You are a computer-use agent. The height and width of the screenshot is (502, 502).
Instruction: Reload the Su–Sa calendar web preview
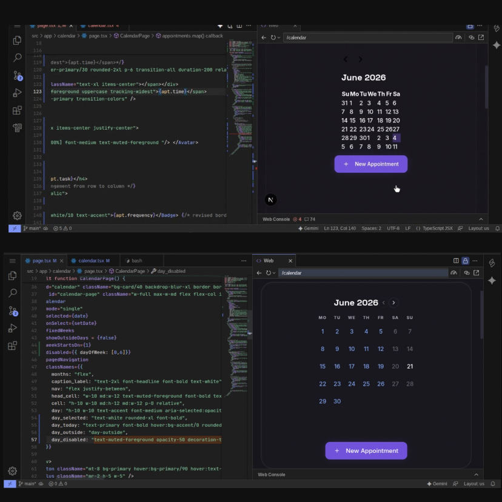[x=273, y=38]
